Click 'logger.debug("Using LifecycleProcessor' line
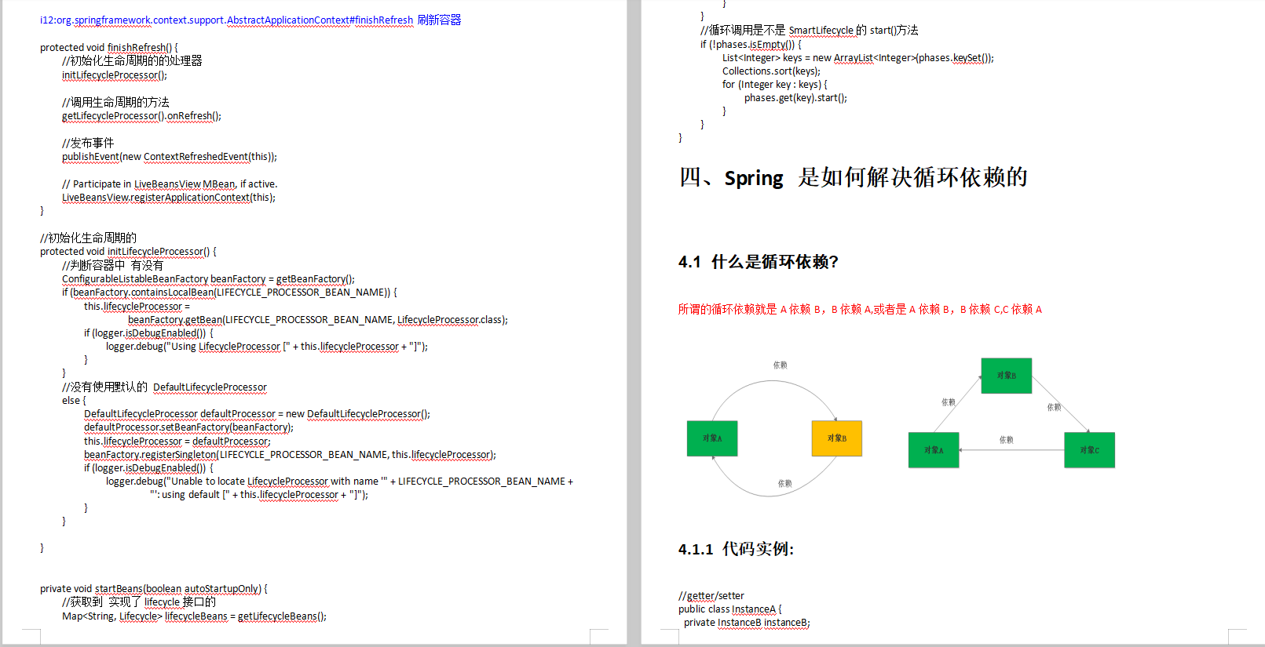Screen dimensions: 1265x647 point(267,347)
